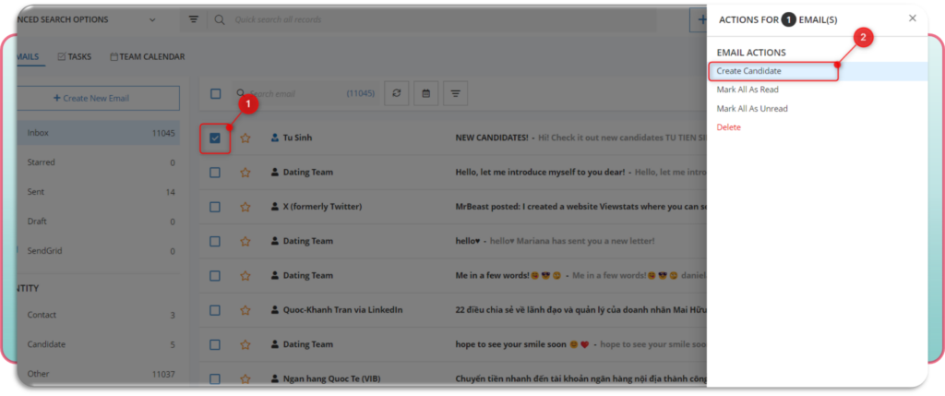Open the Team Calendar tab

pyautogui.click(x=148, y=57)
